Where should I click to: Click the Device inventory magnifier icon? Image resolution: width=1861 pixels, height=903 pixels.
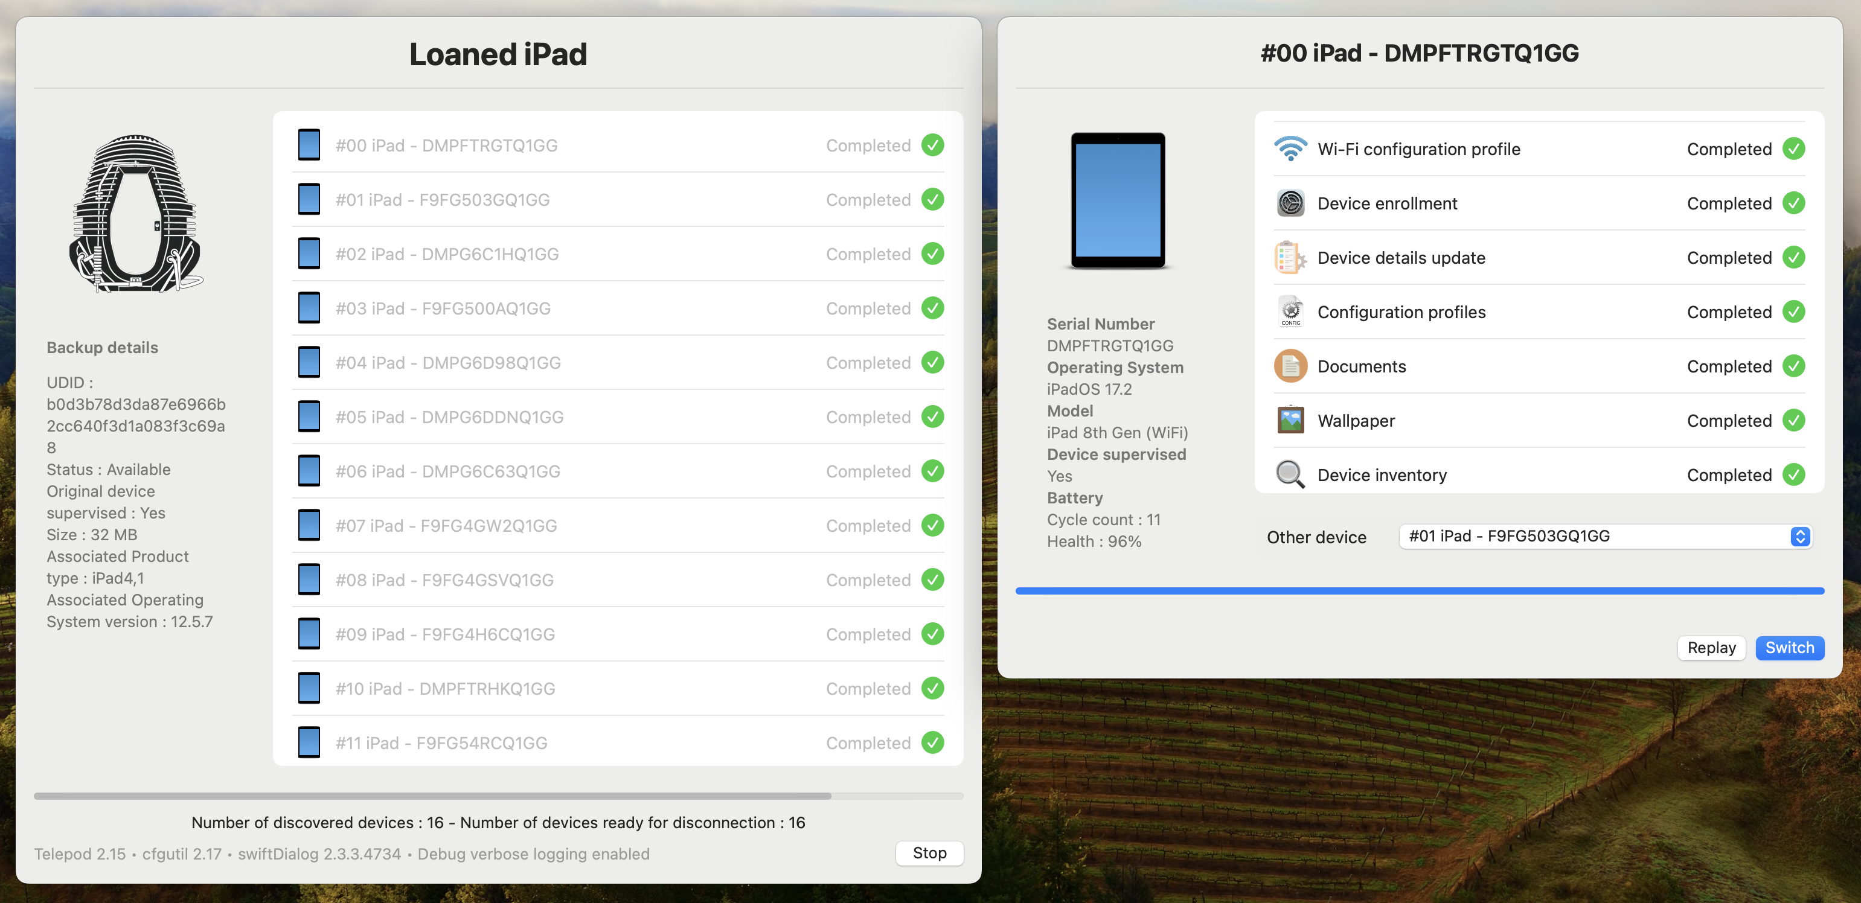pos(1290,474)
